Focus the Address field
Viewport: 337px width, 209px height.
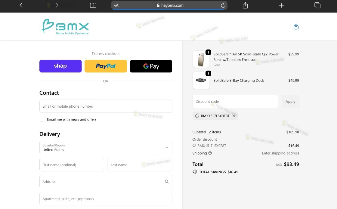tap(106, 182)
